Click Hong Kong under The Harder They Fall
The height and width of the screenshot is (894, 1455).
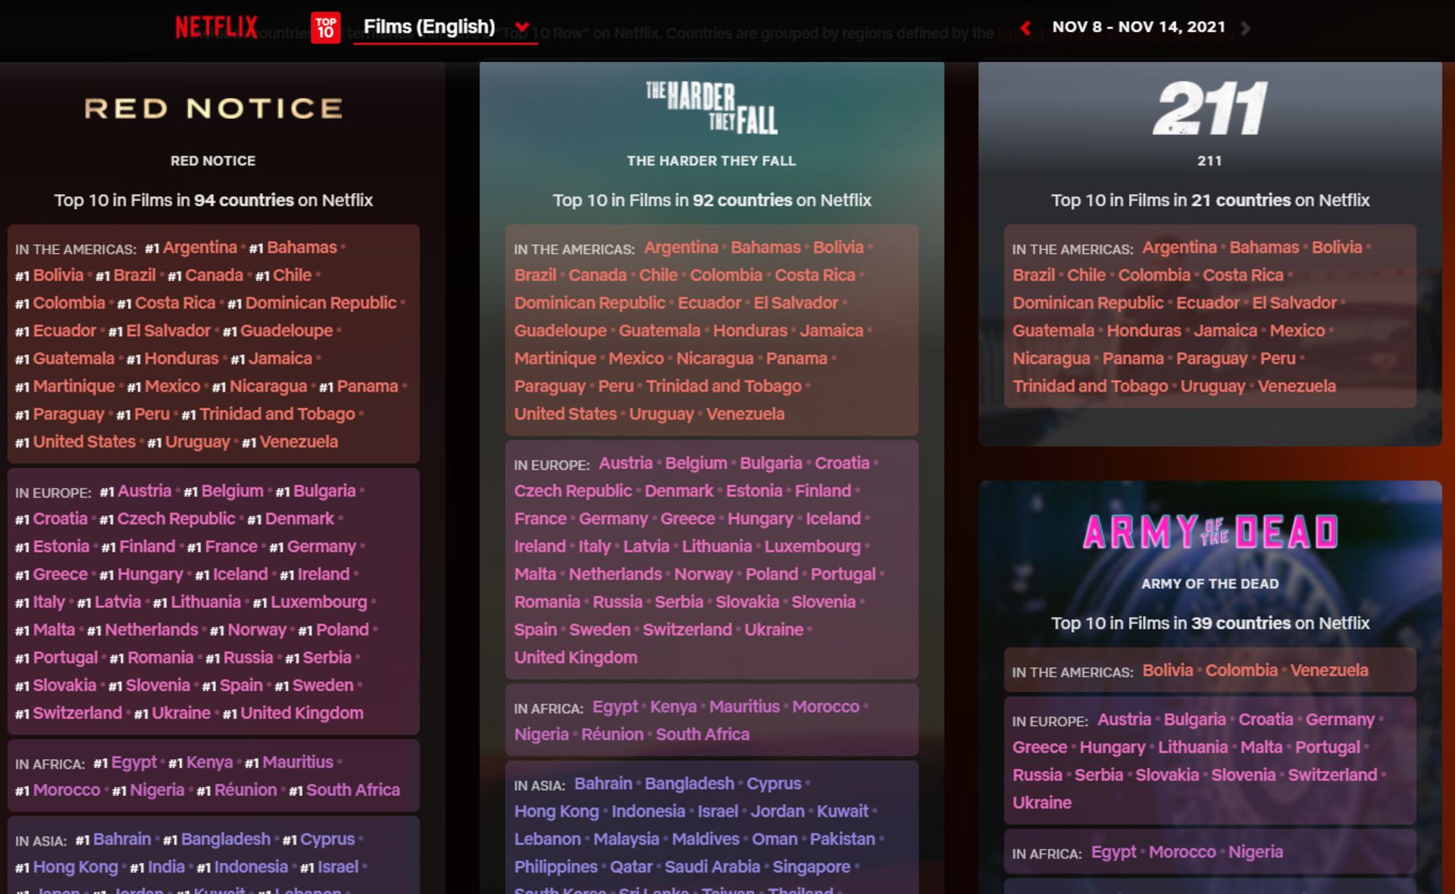556,812
